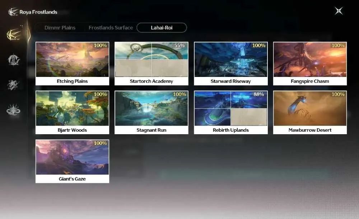Click the Startorch Academy name label
This screenshot has height=219, width=359.
[151, 81]
